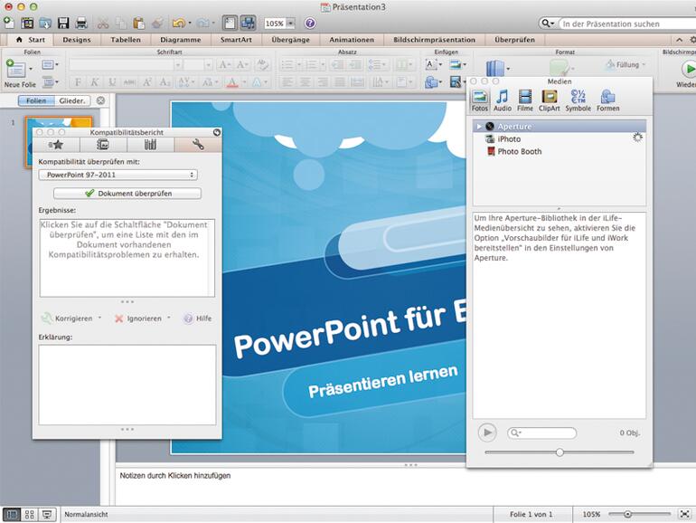
Task: Open the Designs ribbon tab
Action: click(77, 40)
